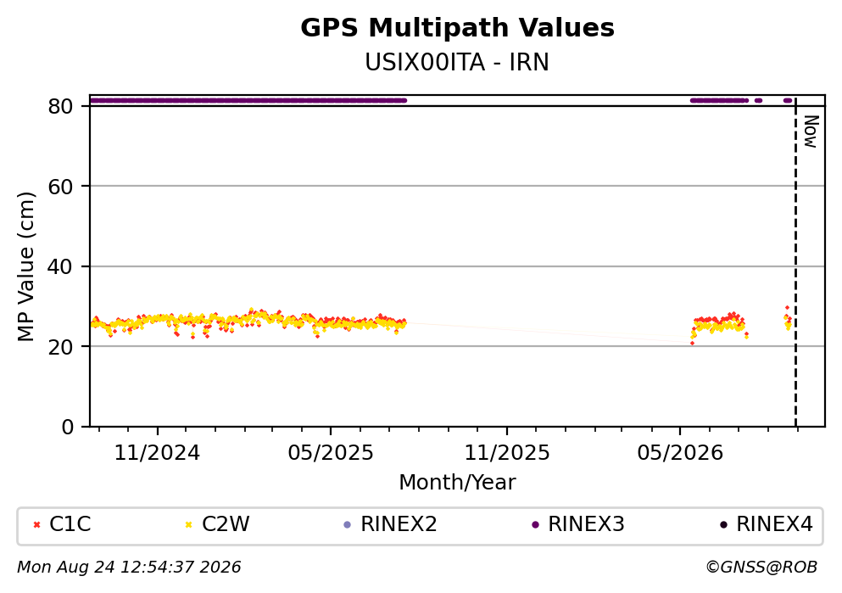Click the GPS Multipath Values title
This screenshot has height=593, width=842.
(457, 27)
